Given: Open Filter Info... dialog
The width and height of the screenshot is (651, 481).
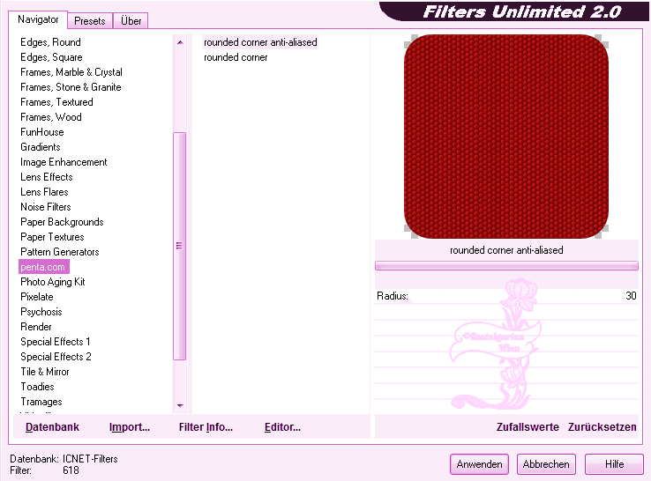Looking at the screenshot, I should pyautogui.click(x=206, y=427).
